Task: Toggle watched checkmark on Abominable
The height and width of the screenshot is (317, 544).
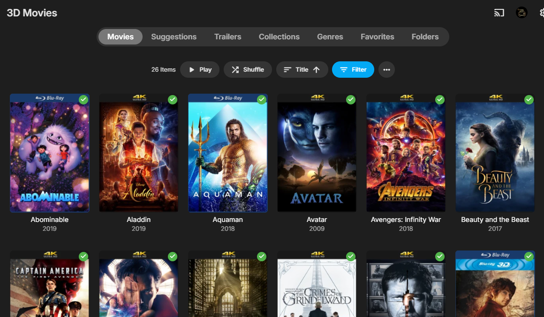Action: 83,100
